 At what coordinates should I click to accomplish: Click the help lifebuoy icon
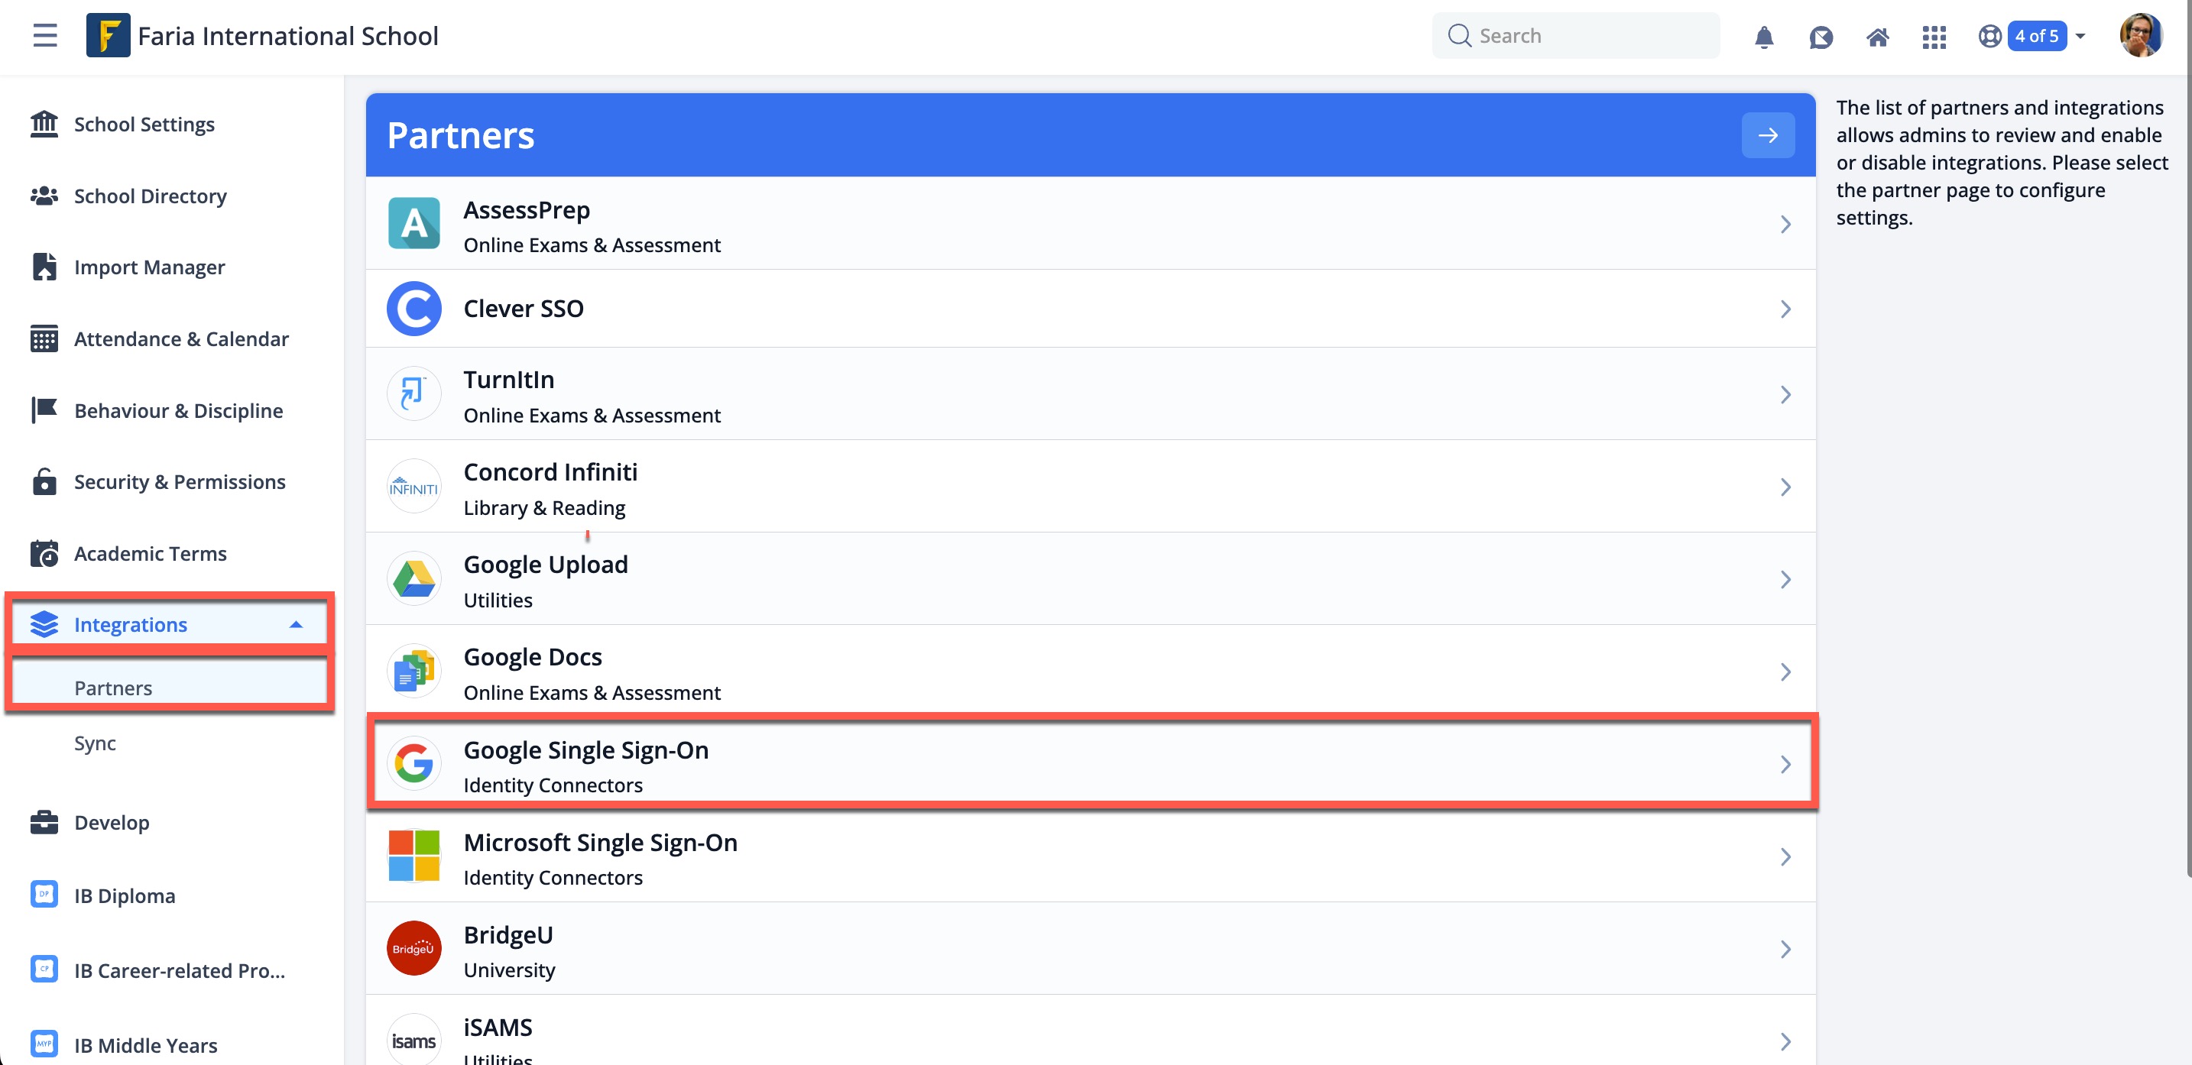1989,36
